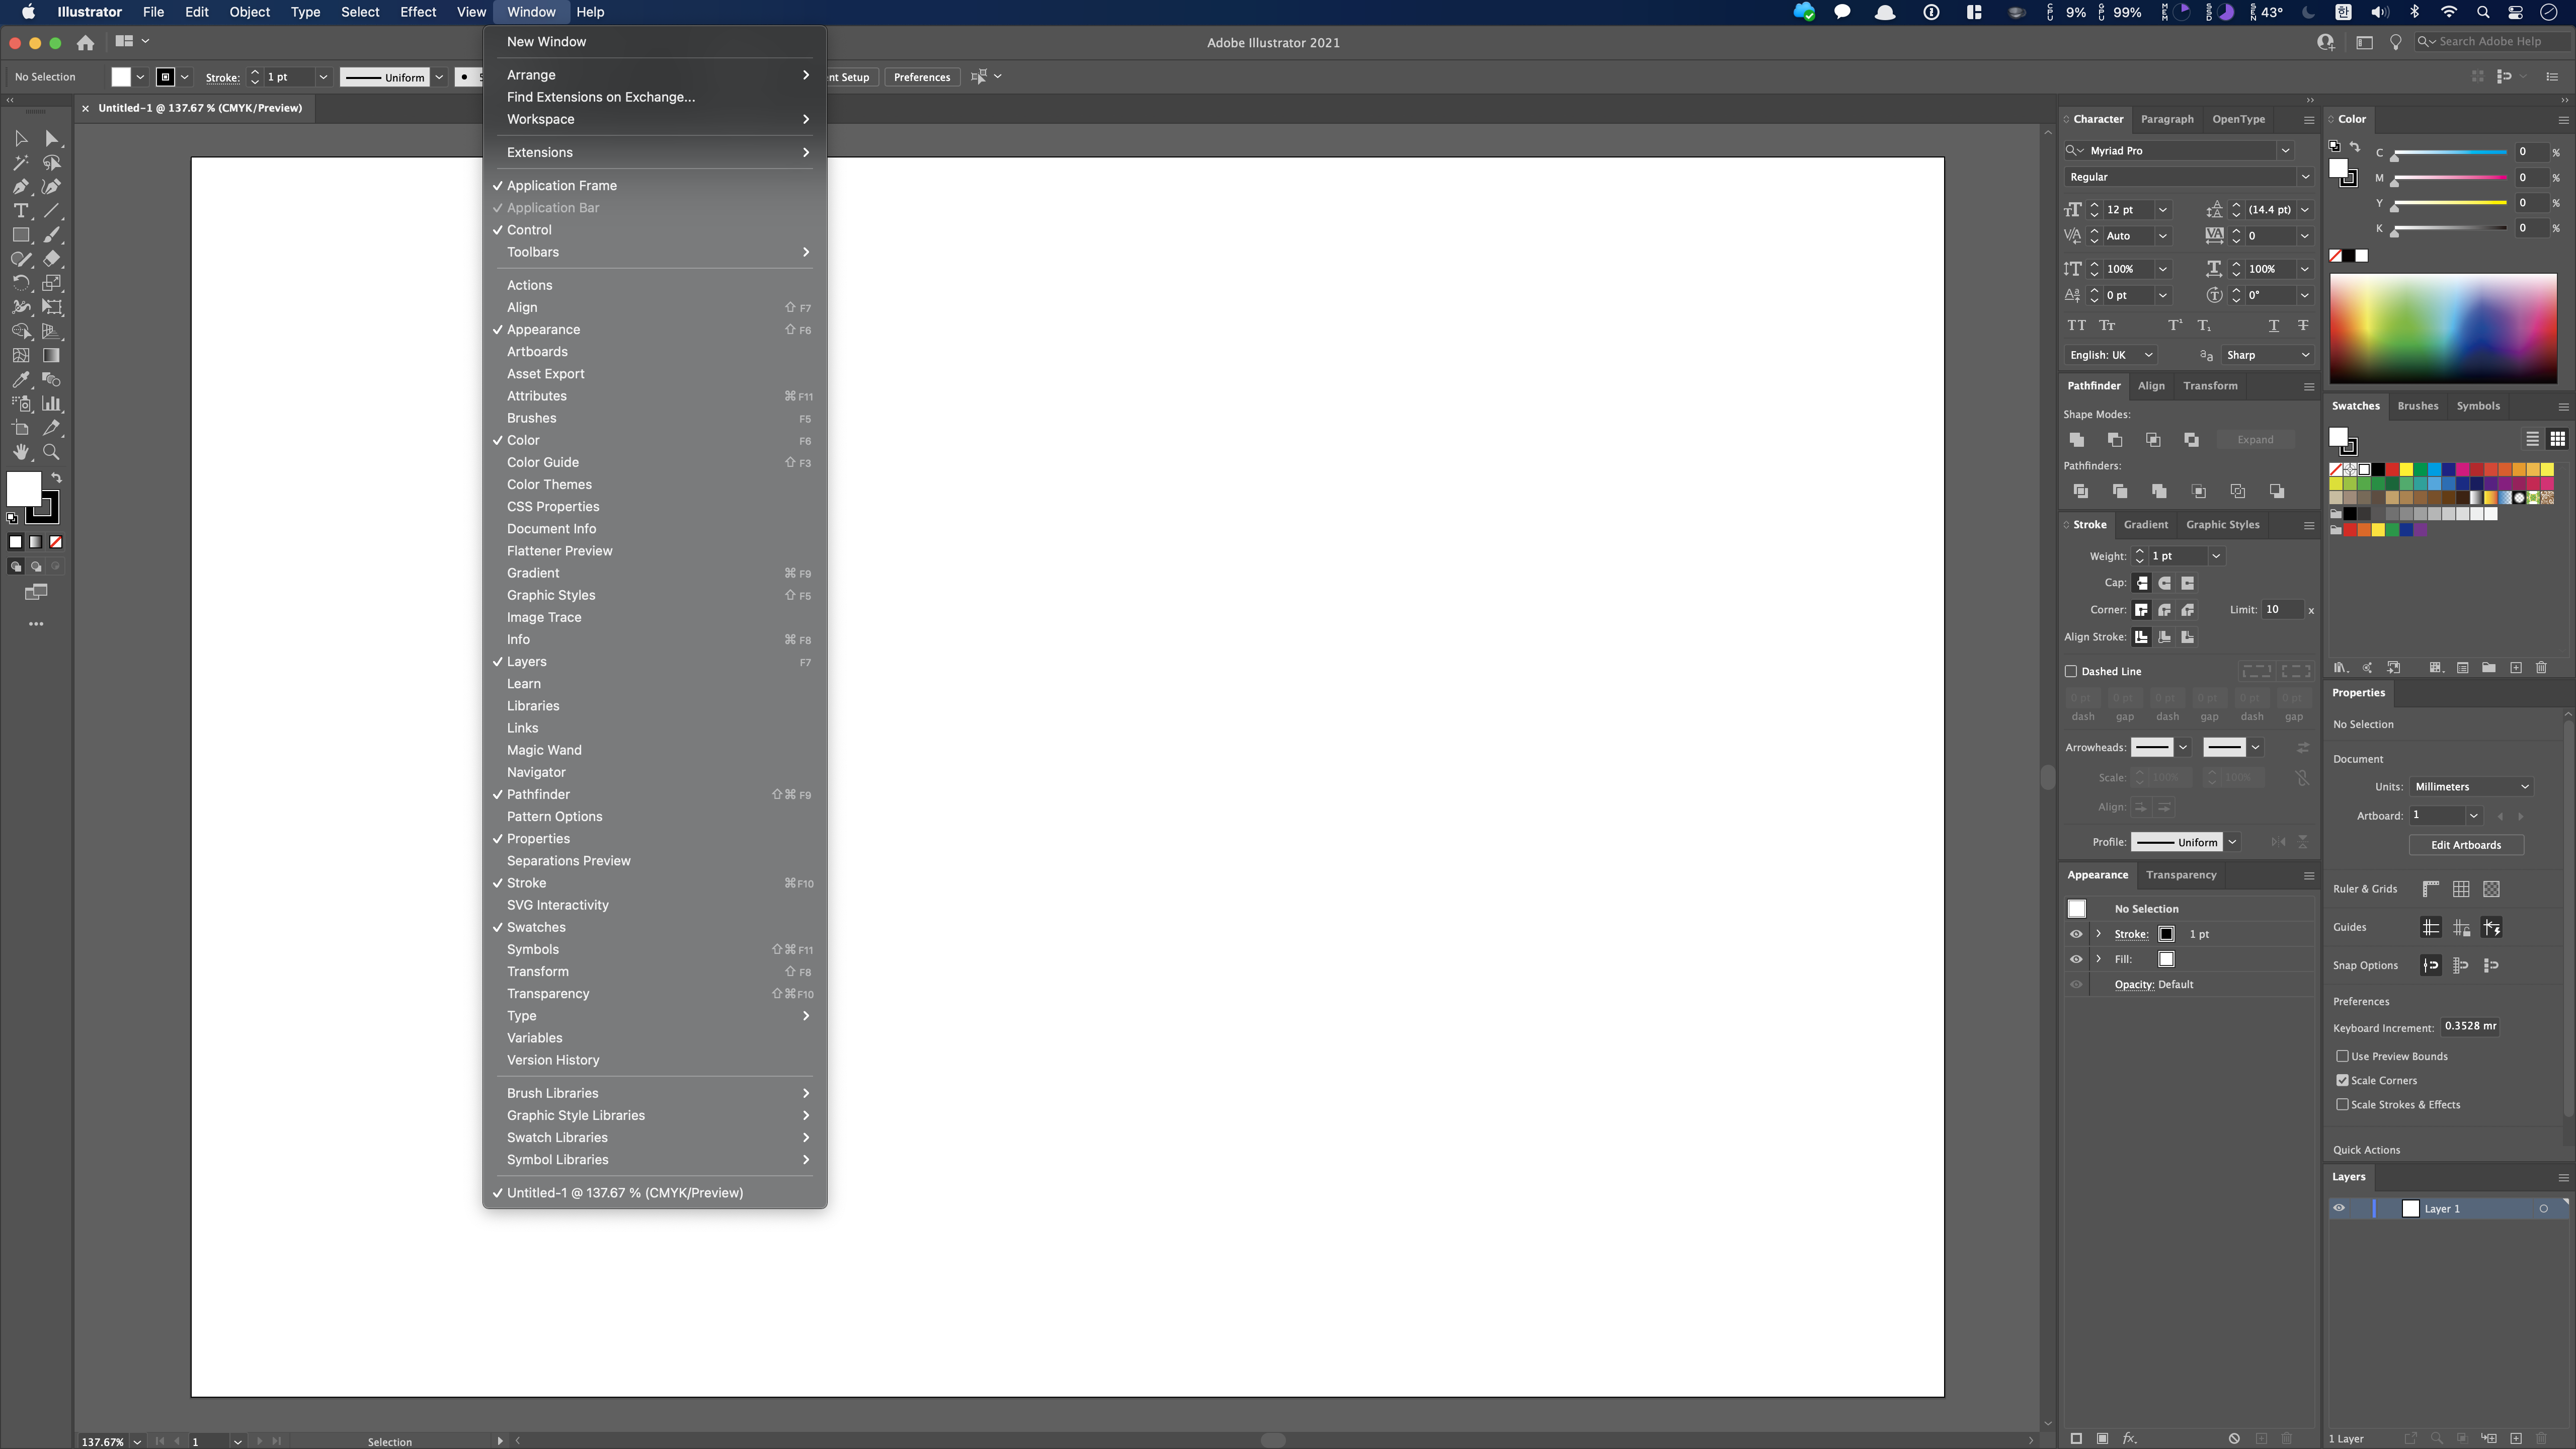Select the Eyedropper tool
This screenshot has width=2576, height=1449.
pyautogui.click(x=21, y=380)
